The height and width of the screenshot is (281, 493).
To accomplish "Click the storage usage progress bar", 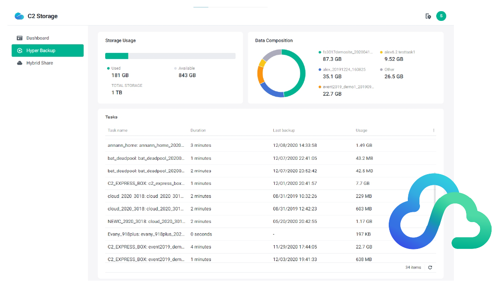I will pyautogui.click(x=170, y=56).
